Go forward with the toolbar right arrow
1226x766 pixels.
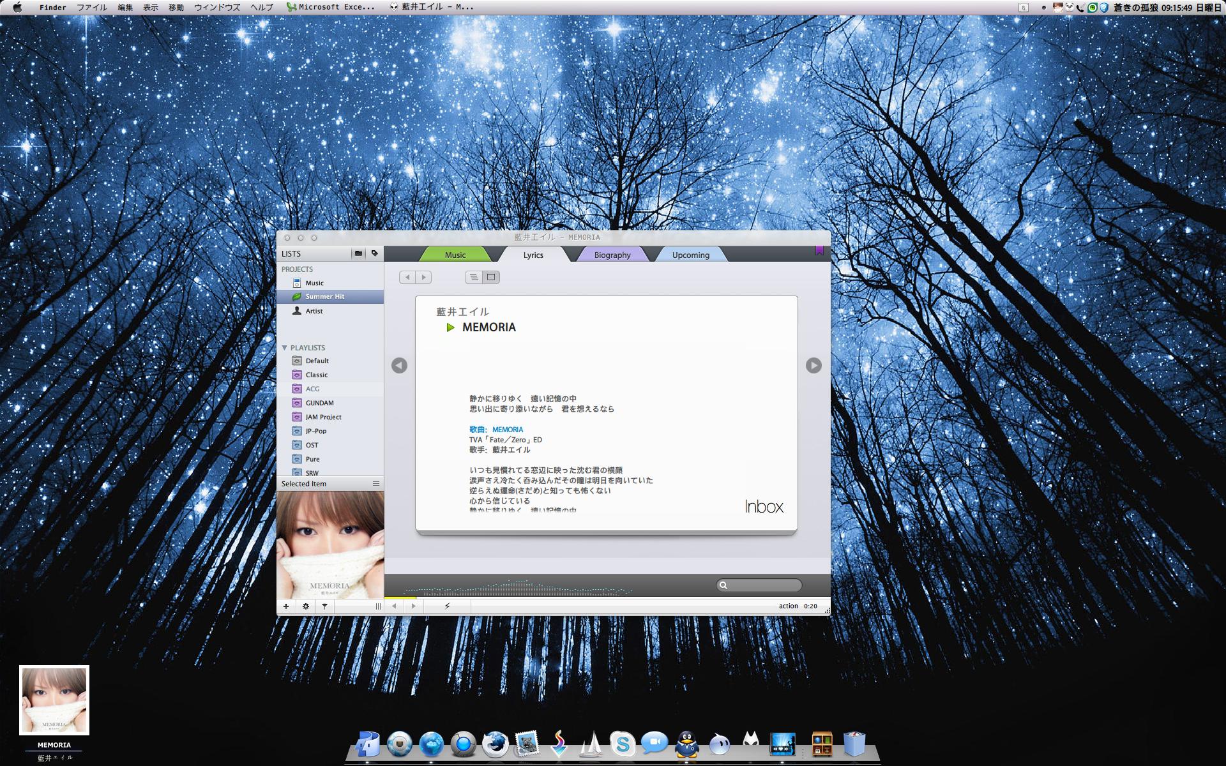423,277
